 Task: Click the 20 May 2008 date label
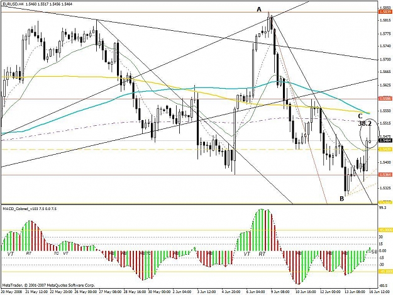point(11,292)
